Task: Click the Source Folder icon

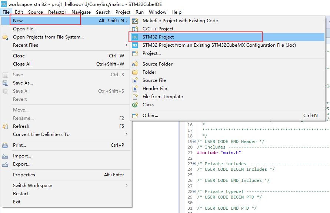Action: [135, 64]
